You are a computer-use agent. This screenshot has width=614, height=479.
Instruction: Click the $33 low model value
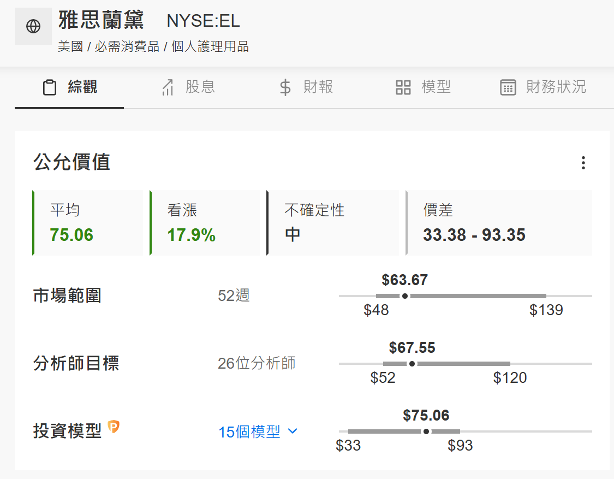(348, 446)
